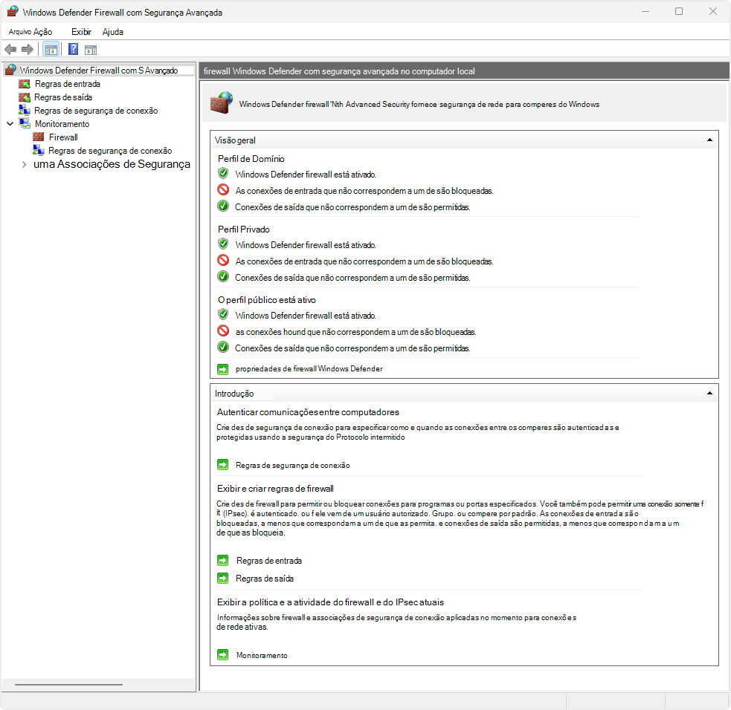Collapse the Monitoramento tree node

10,124
